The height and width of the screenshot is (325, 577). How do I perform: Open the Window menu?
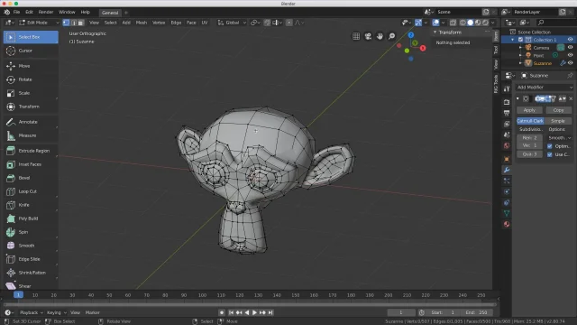[x=67, y=12]
